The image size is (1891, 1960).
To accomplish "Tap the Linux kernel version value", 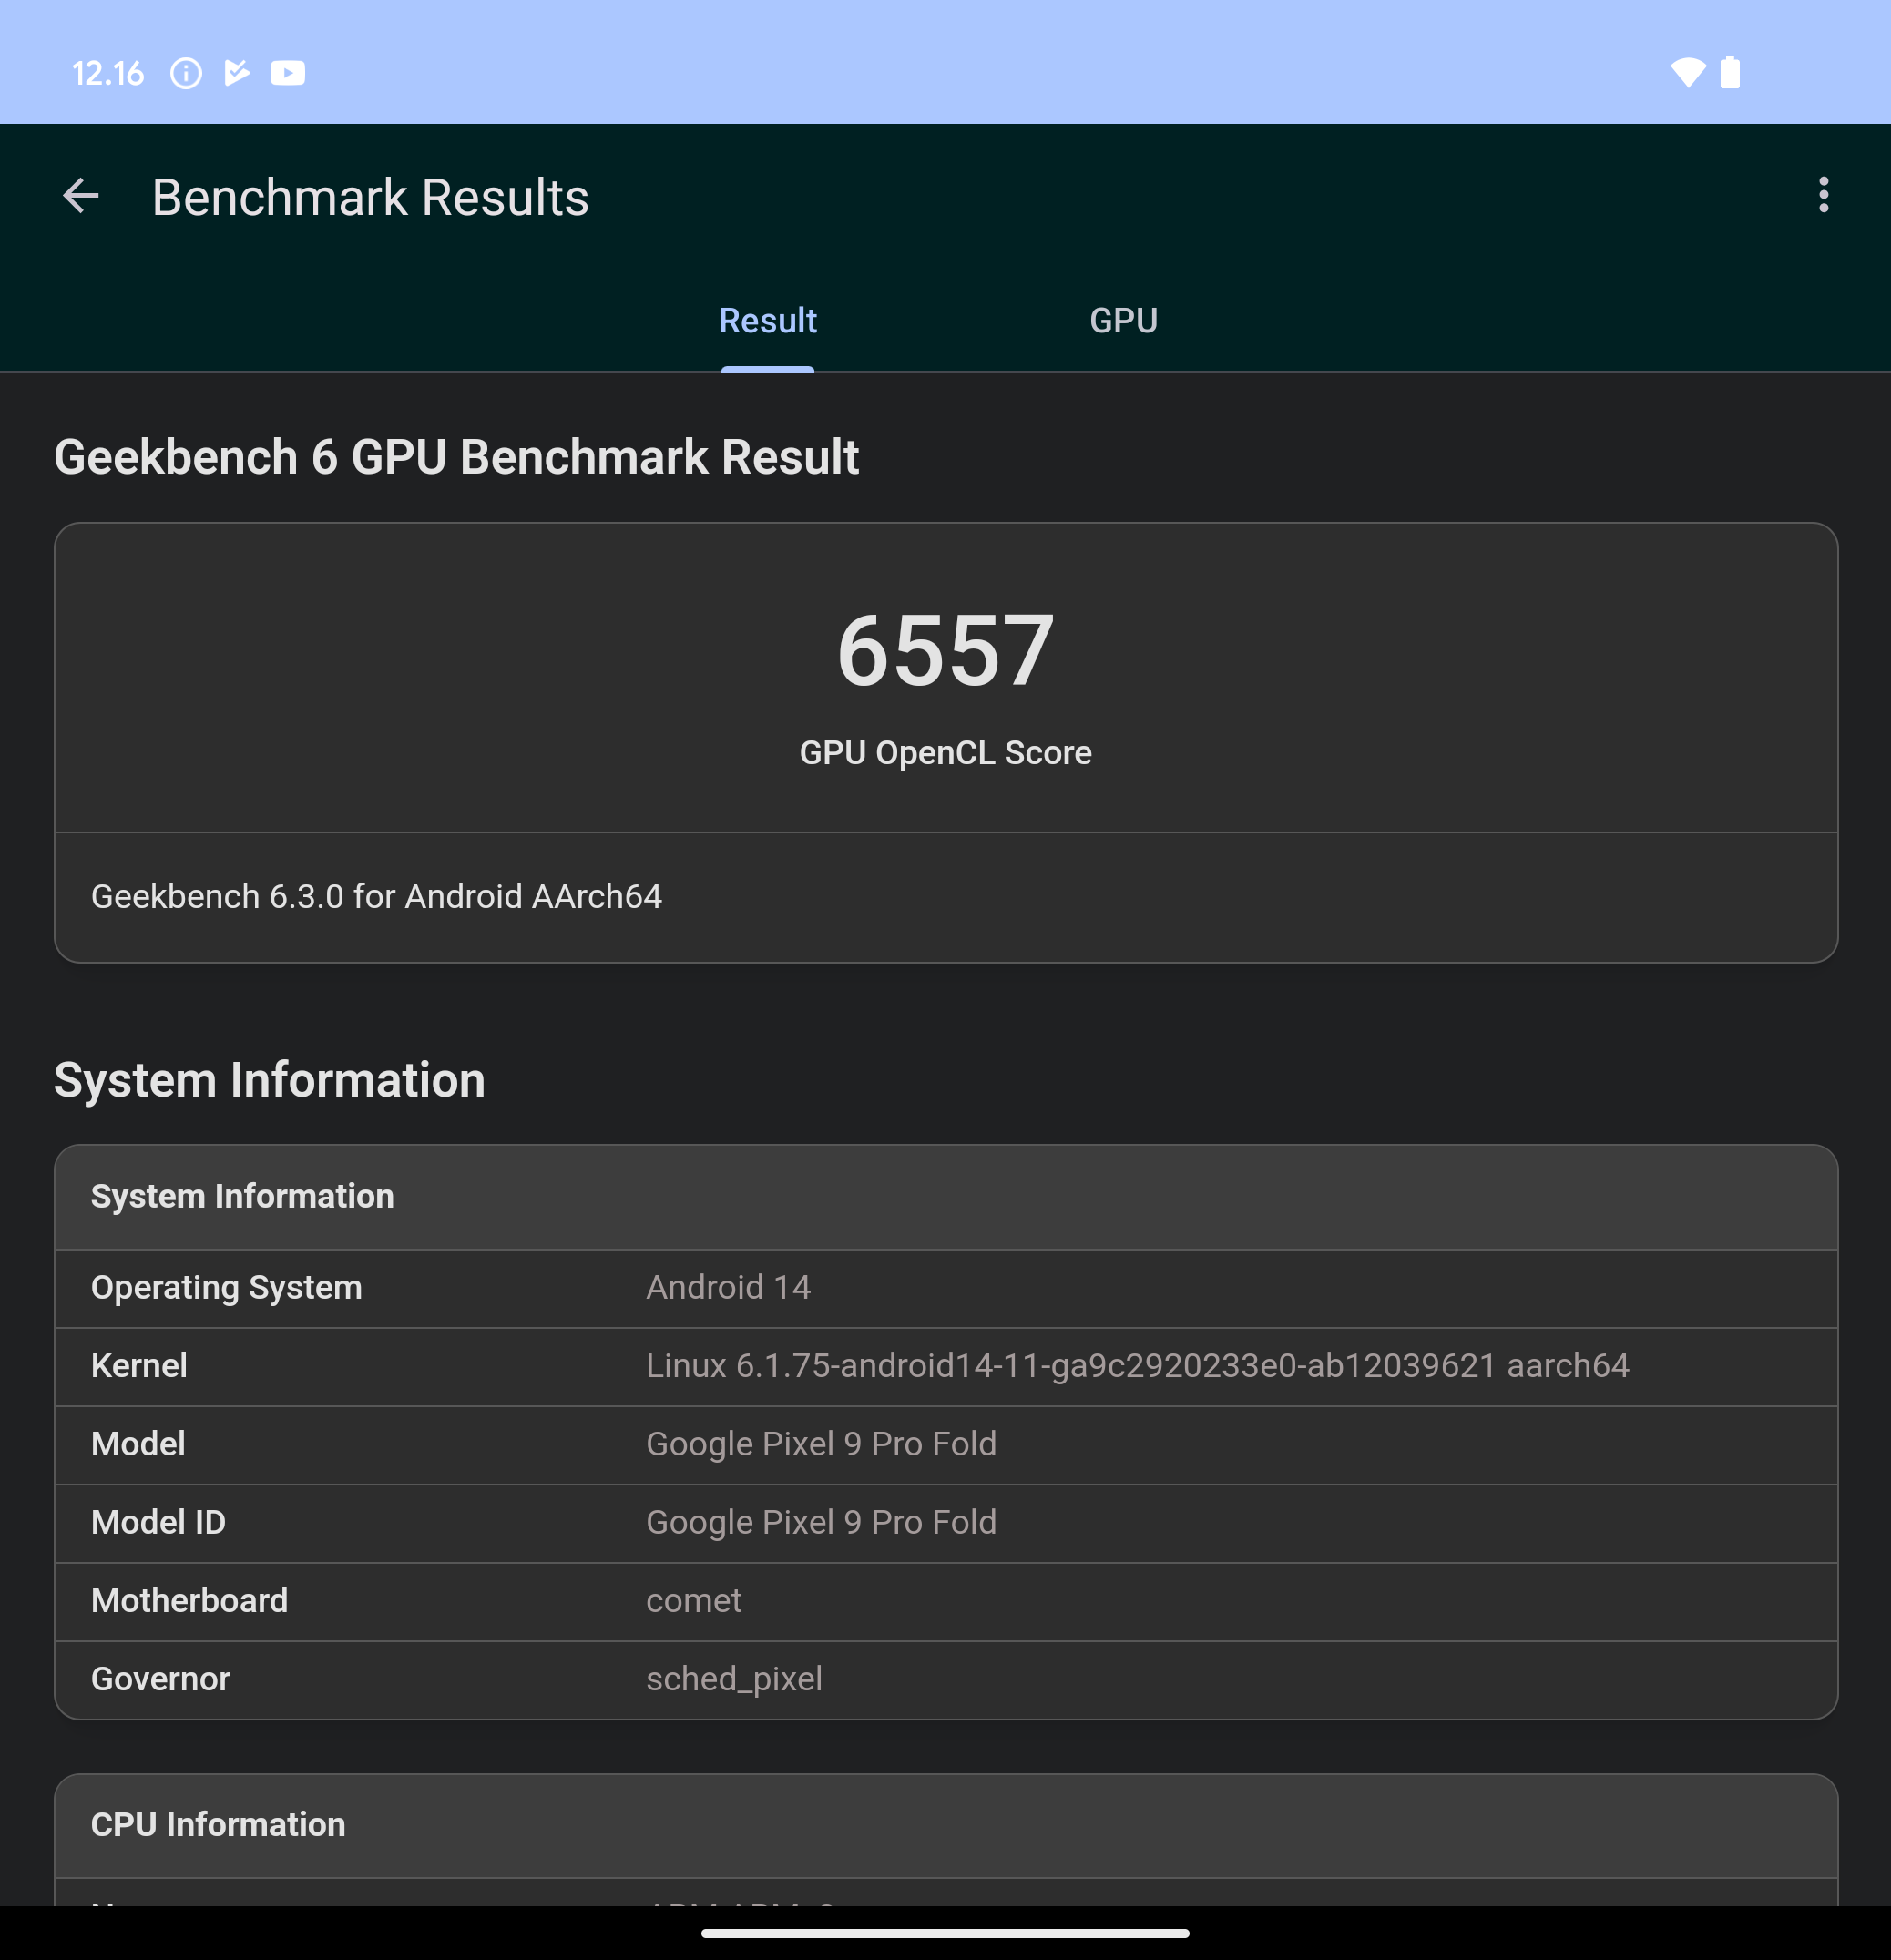I will tap(1137, 1366).
